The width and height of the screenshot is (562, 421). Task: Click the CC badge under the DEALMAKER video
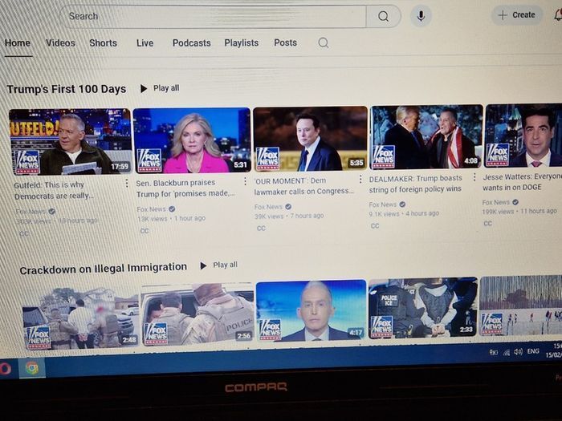375,226
